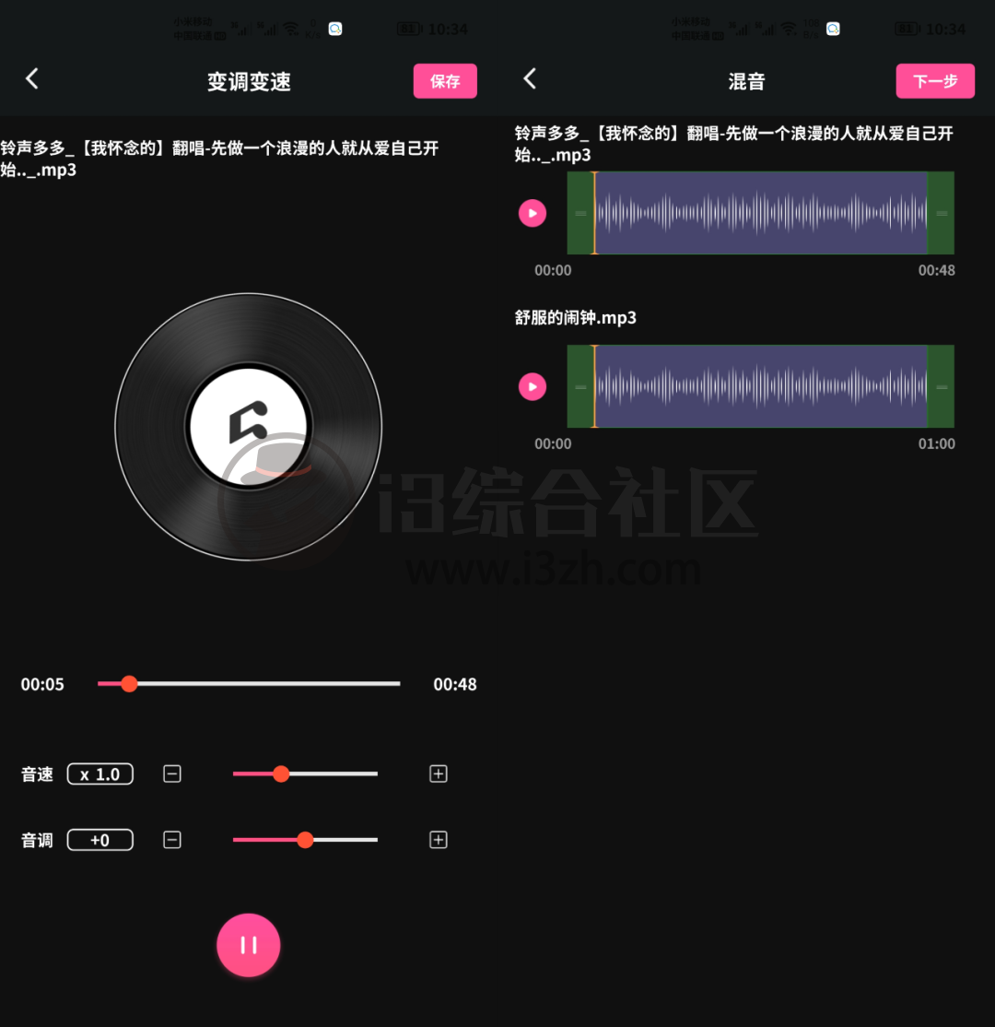This screenshot has width=995, height=1027.
Task: Click the right trim handle of the 铃声多多 waveform
Action: [x=942, y=213]
